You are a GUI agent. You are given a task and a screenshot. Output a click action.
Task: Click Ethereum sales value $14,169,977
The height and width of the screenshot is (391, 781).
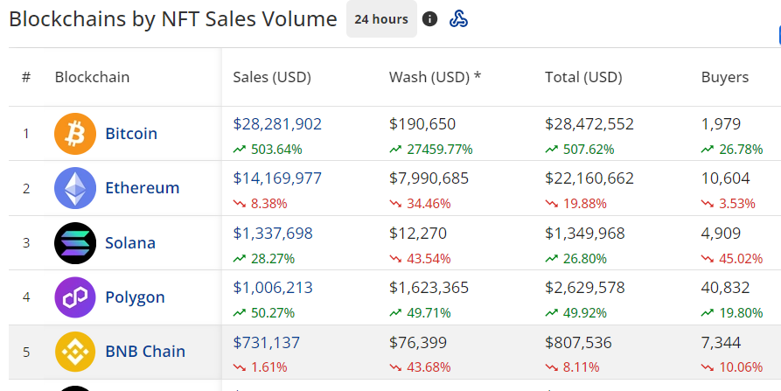(x=277, y=178)
